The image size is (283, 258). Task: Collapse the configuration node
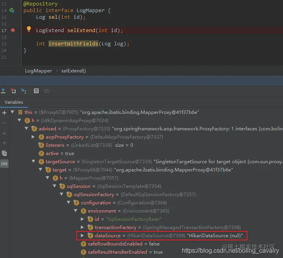(x=69, y=202)
